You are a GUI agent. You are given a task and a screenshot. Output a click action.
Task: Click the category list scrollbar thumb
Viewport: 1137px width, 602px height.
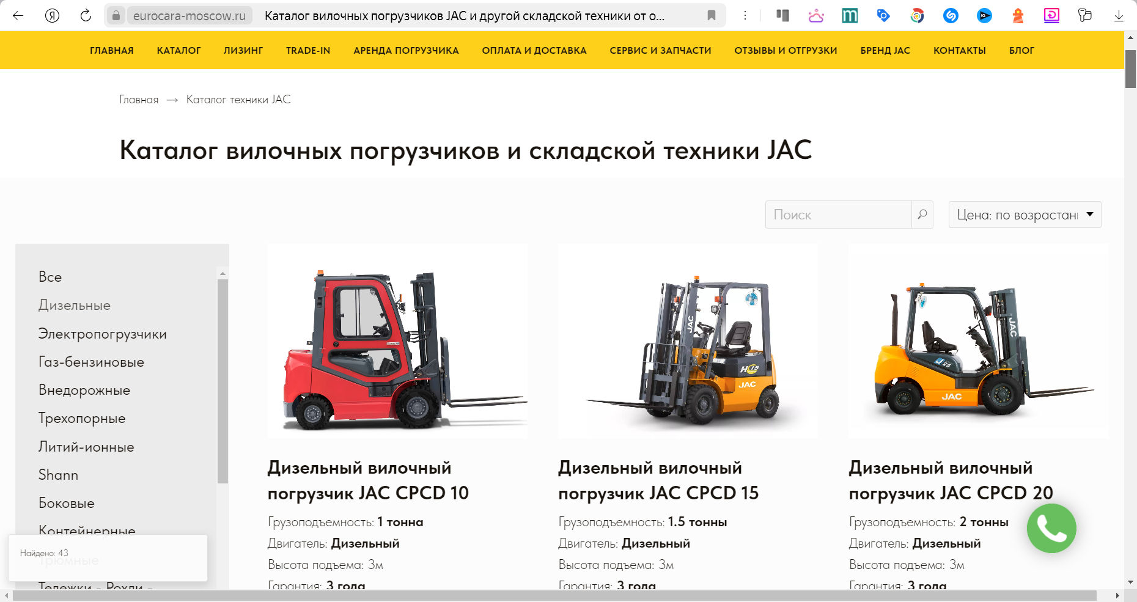click(223, 381)
